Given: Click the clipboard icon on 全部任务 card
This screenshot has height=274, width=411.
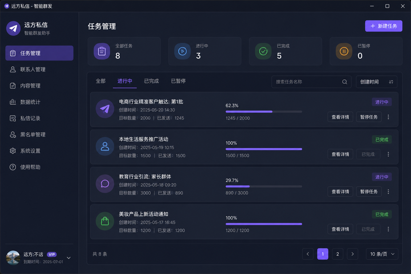Looking at the screenshot, I should coord(102,51).
